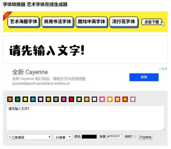This screenshot has width=171, height=149.
Task: Click the 艺术海报字体 banner button
Action: [x=24, y=22]
